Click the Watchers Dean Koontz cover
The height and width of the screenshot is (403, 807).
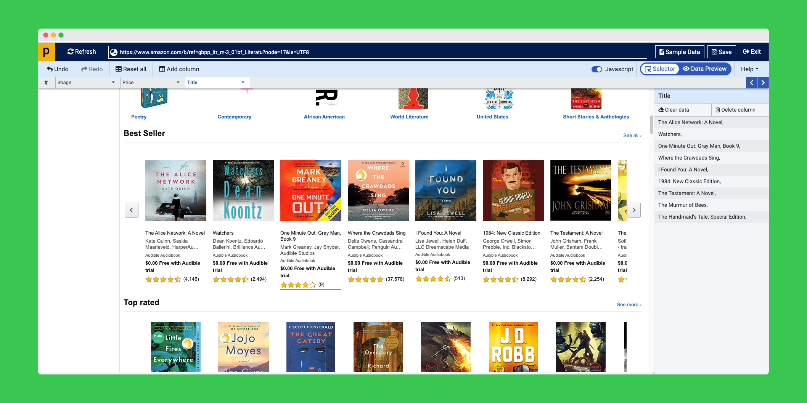(243, 190)
